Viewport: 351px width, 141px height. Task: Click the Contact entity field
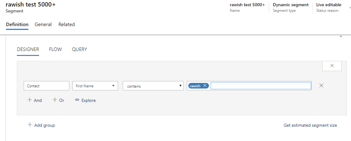[46, 86]
